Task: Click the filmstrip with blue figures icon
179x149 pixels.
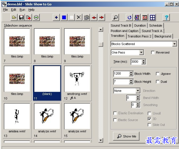Action: pyautogui.click(x=137, y=18)
